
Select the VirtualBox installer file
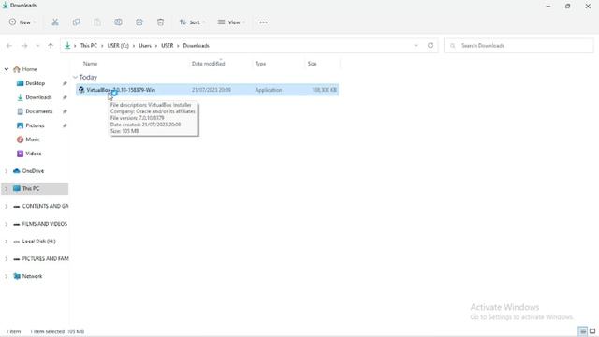click(208, 90)
